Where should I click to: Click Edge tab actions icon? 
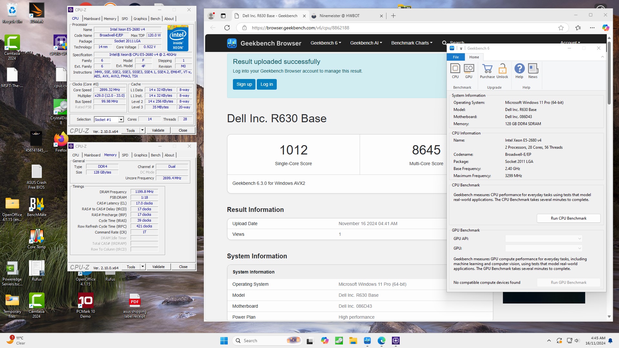(223, 15)
